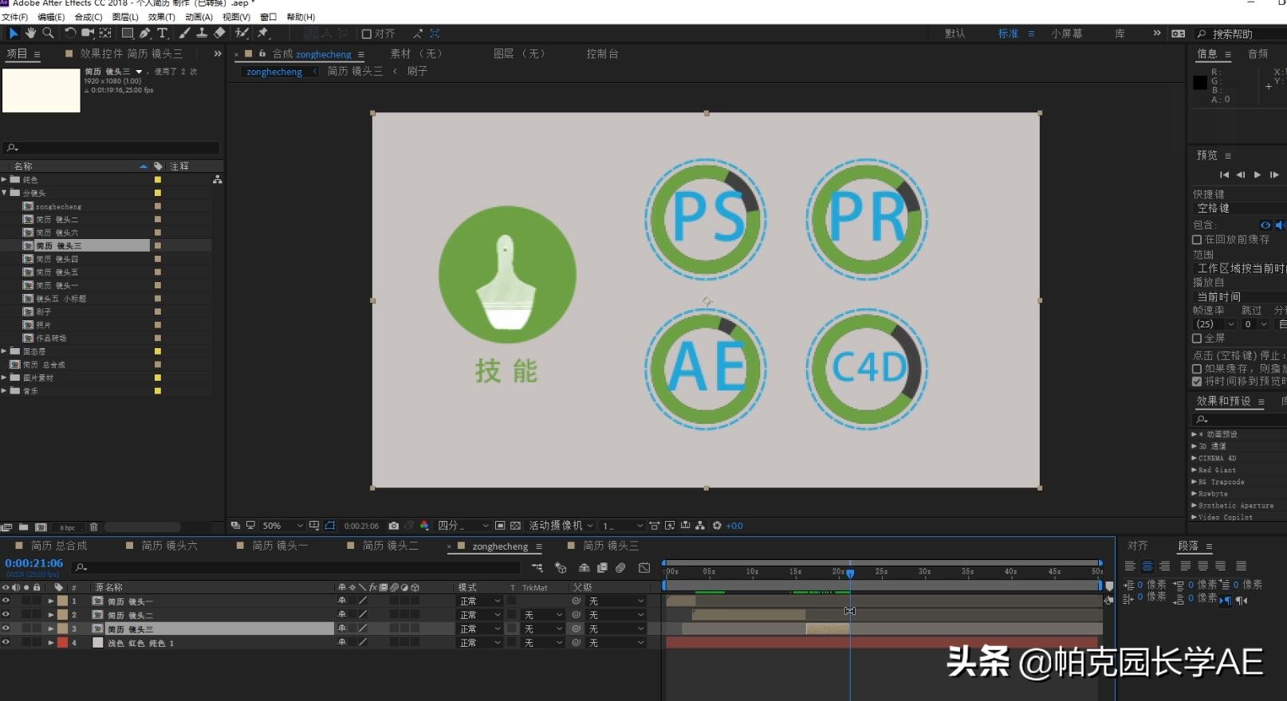Expand layer 1 简历 镜头一 properties

(51, 601)
